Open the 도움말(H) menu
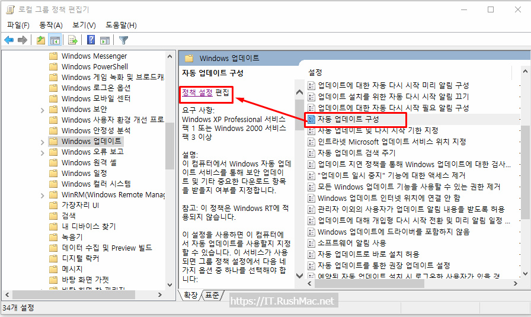Viewport: 531px width, 317px height. click(x=121, y=25)
